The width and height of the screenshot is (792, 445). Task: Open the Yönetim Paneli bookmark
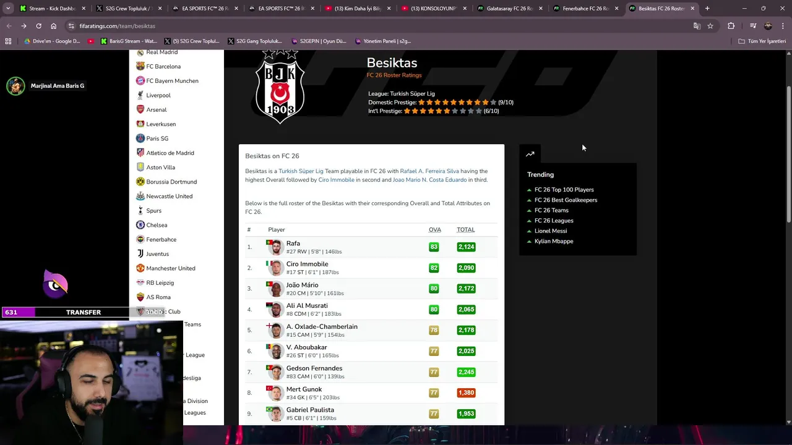[x=383, y=41]
